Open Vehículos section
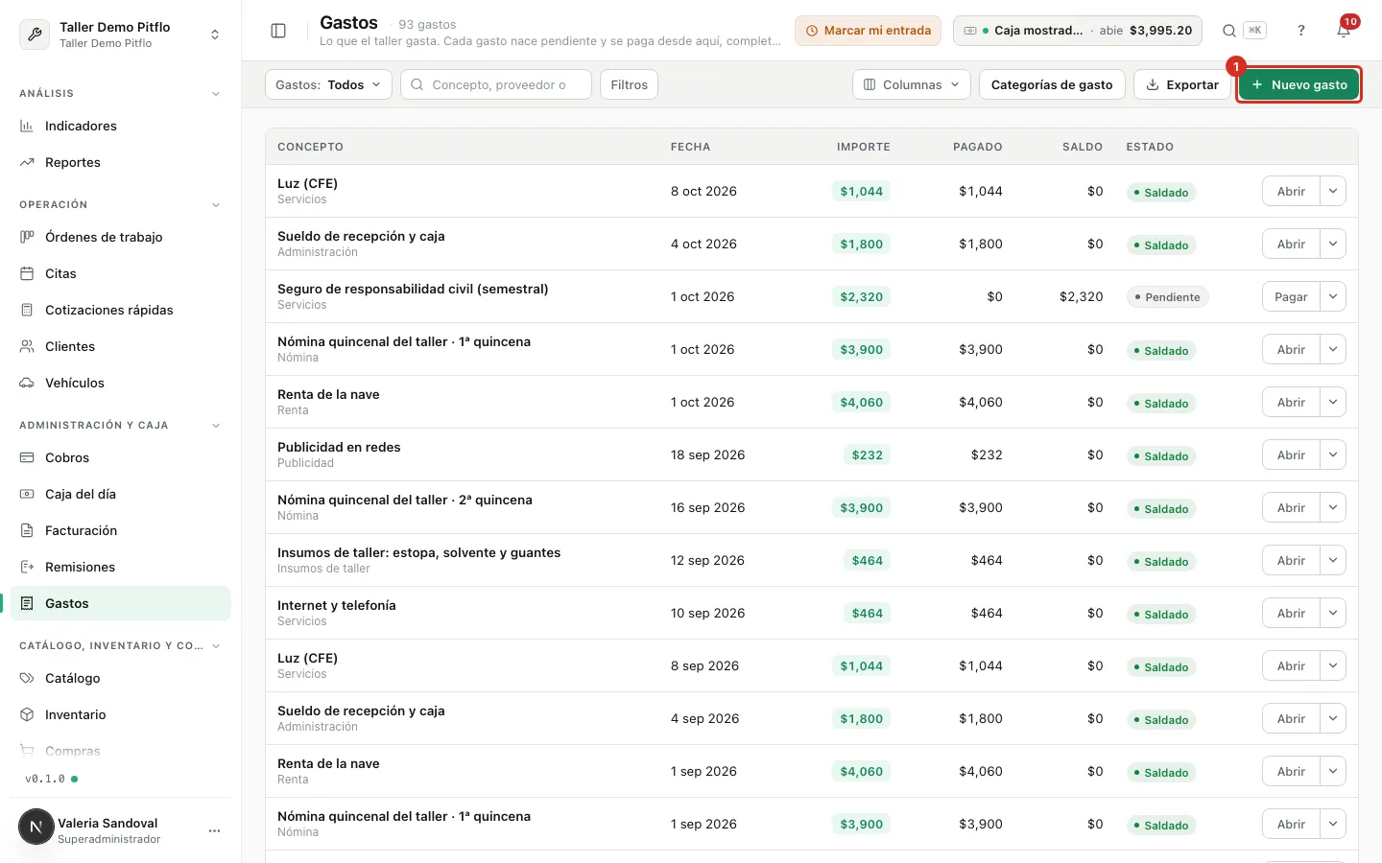The width and height of the screenshot is (1382, 863). 120,383
